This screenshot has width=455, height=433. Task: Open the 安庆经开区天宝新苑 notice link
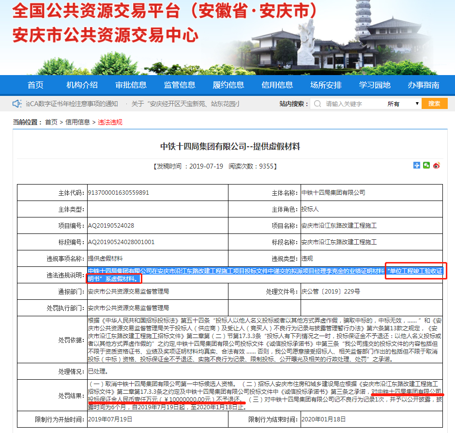click(185, 104)
